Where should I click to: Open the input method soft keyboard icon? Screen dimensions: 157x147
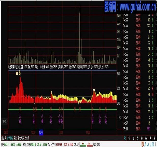(x=153, y=144)
